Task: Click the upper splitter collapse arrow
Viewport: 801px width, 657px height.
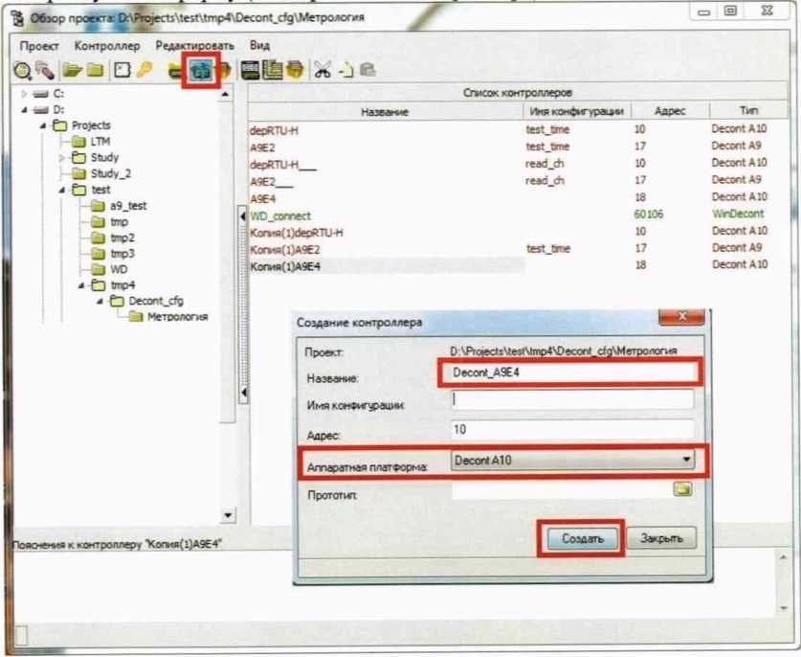Action: click(243, 216)
